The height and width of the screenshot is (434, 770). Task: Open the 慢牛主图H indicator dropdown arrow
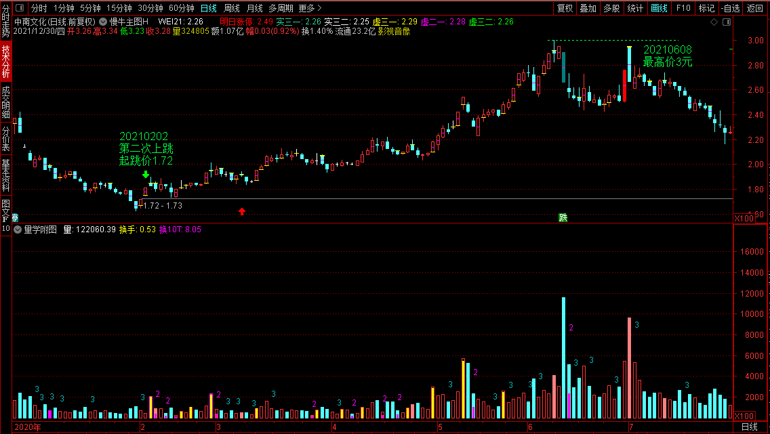[103, 22]
